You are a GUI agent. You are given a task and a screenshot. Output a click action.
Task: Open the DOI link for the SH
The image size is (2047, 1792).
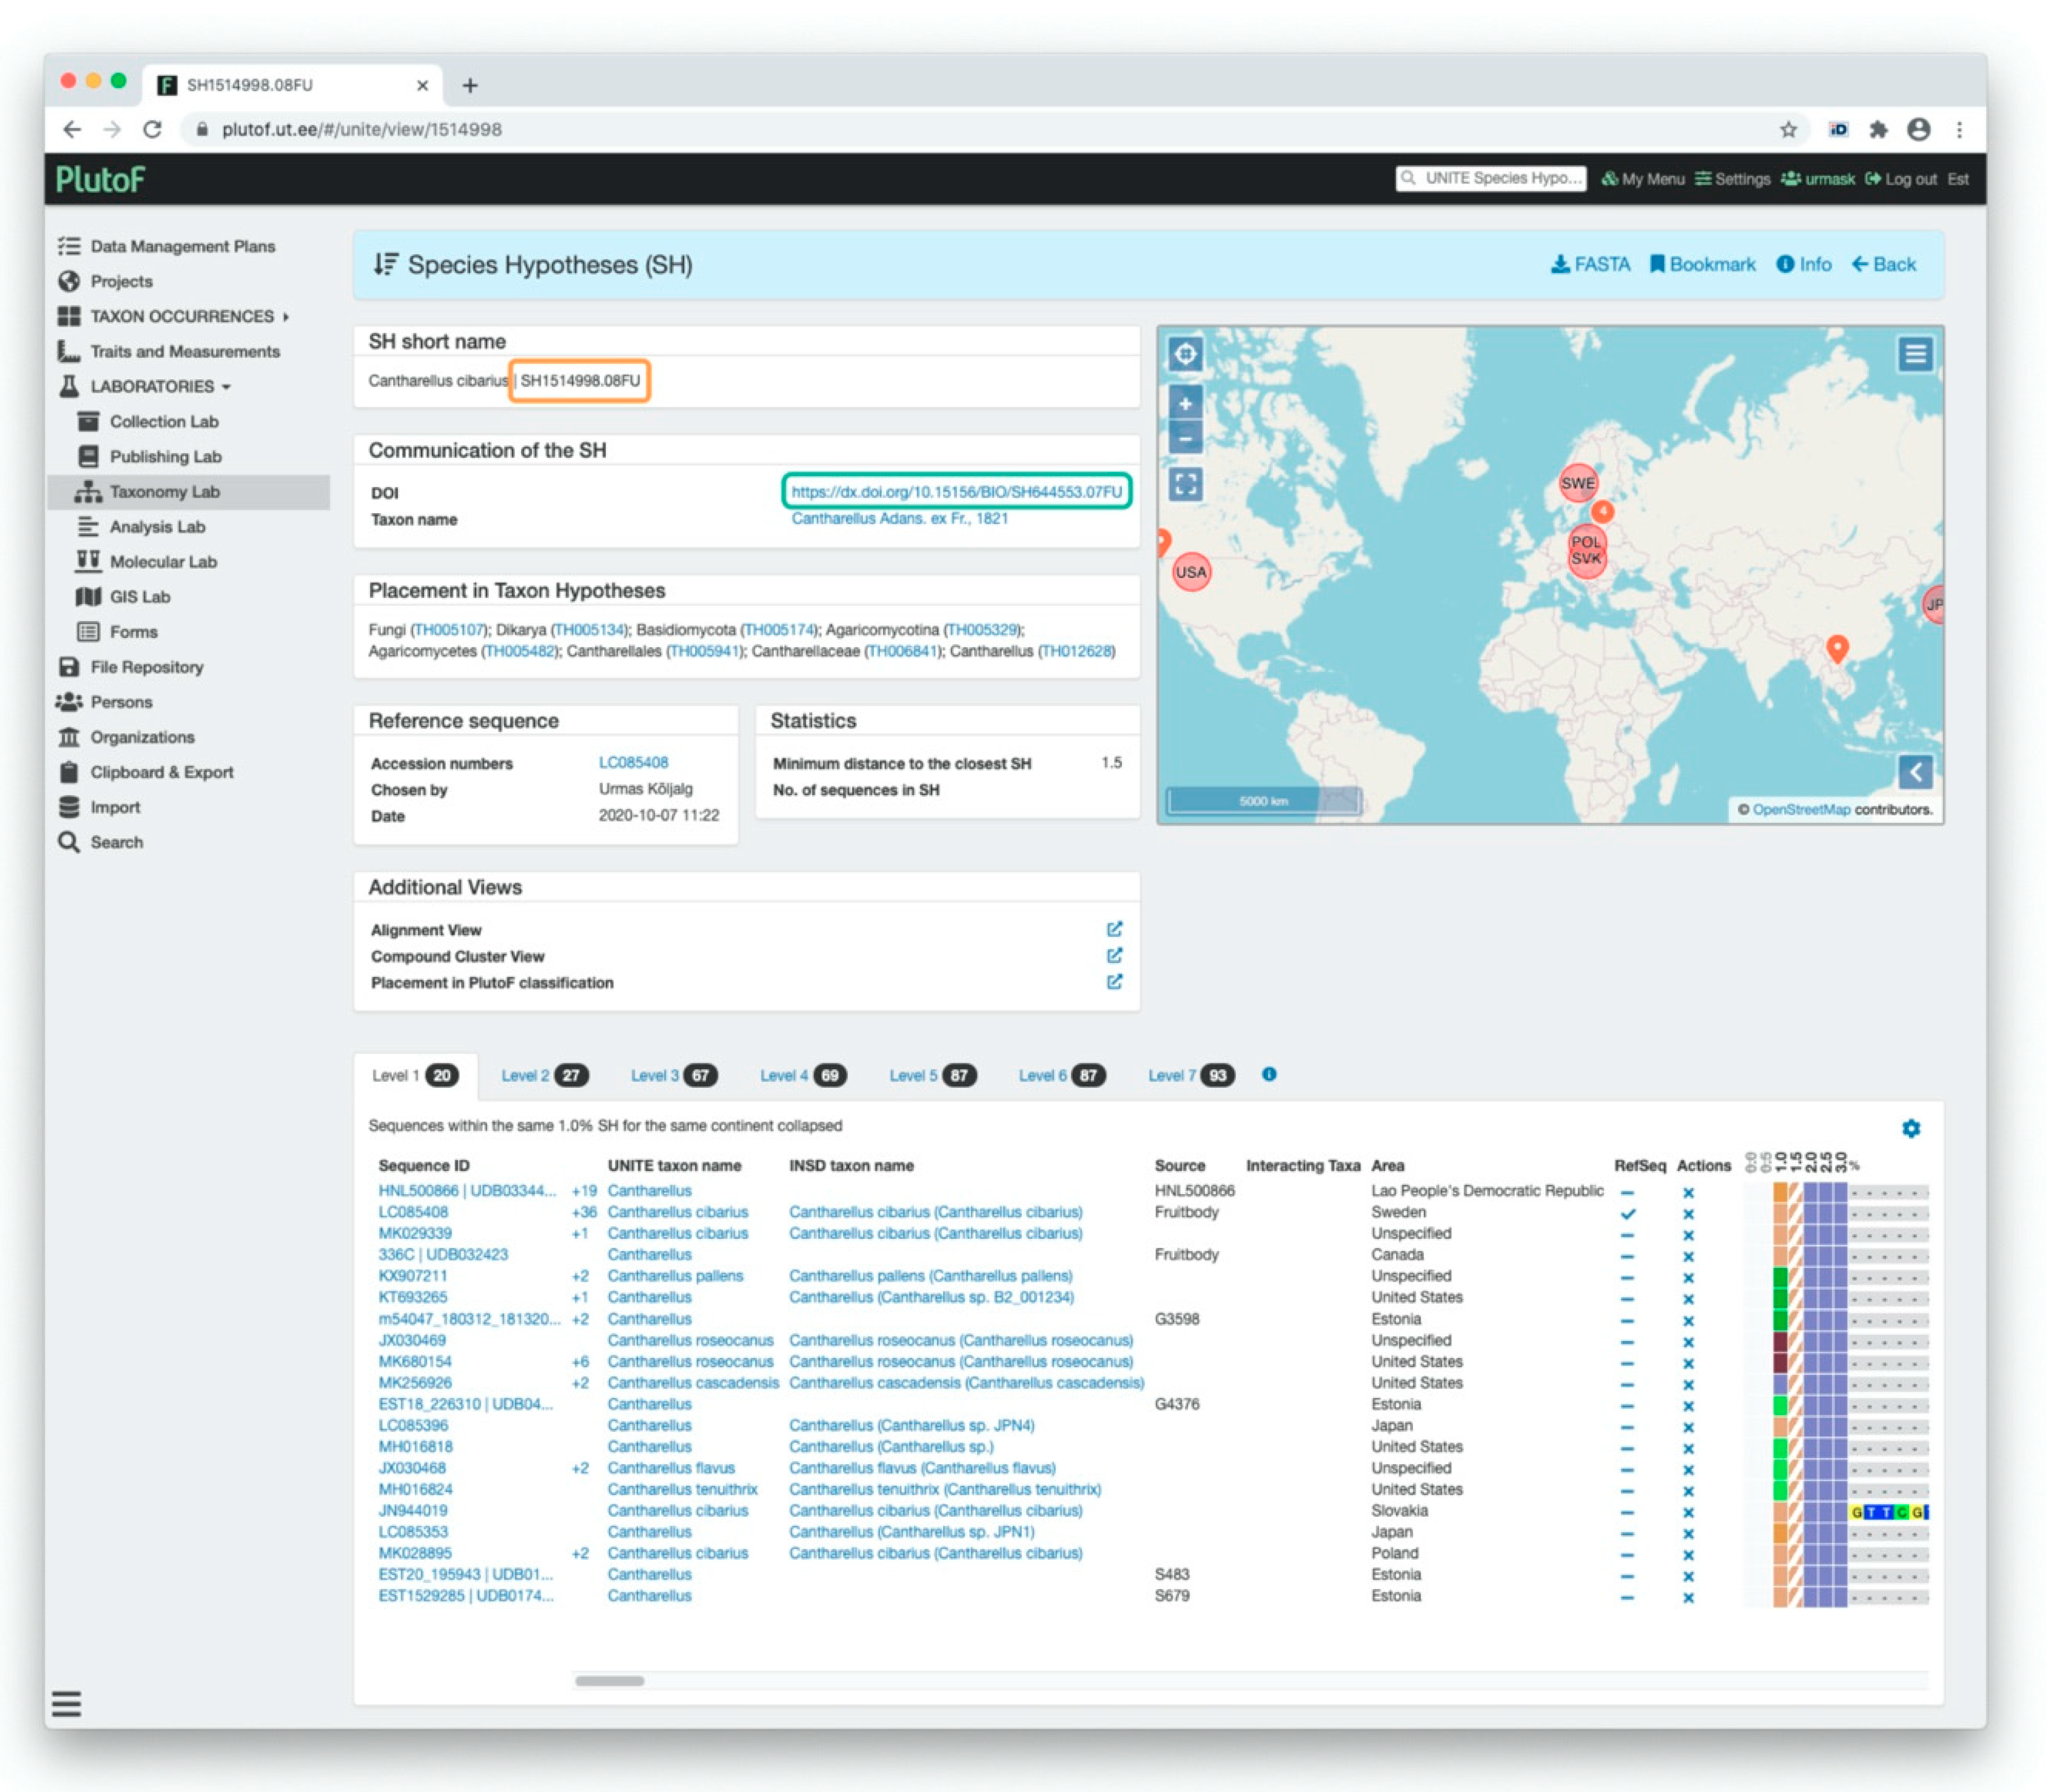tap(956, 491)
